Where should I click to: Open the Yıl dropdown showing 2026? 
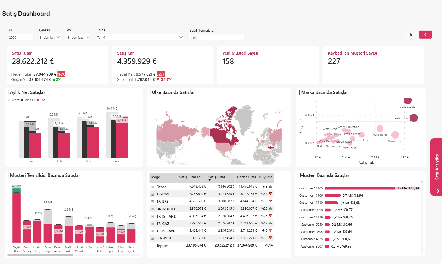(x=21, y=37)
